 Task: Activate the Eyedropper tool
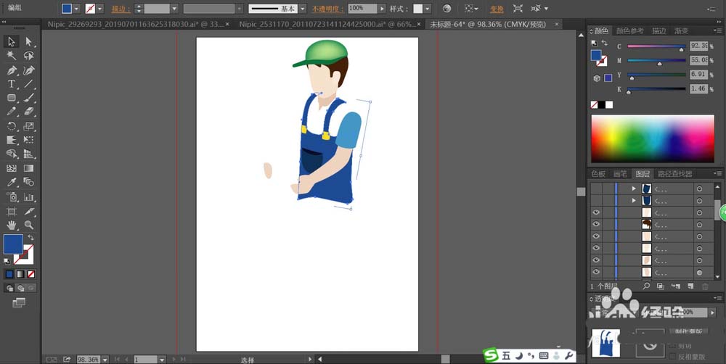pos(12,183)
